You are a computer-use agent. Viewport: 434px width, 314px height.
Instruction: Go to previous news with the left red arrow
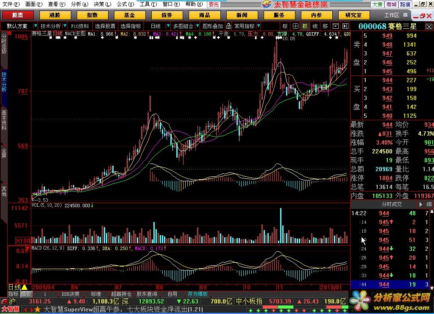click(25, 310)
